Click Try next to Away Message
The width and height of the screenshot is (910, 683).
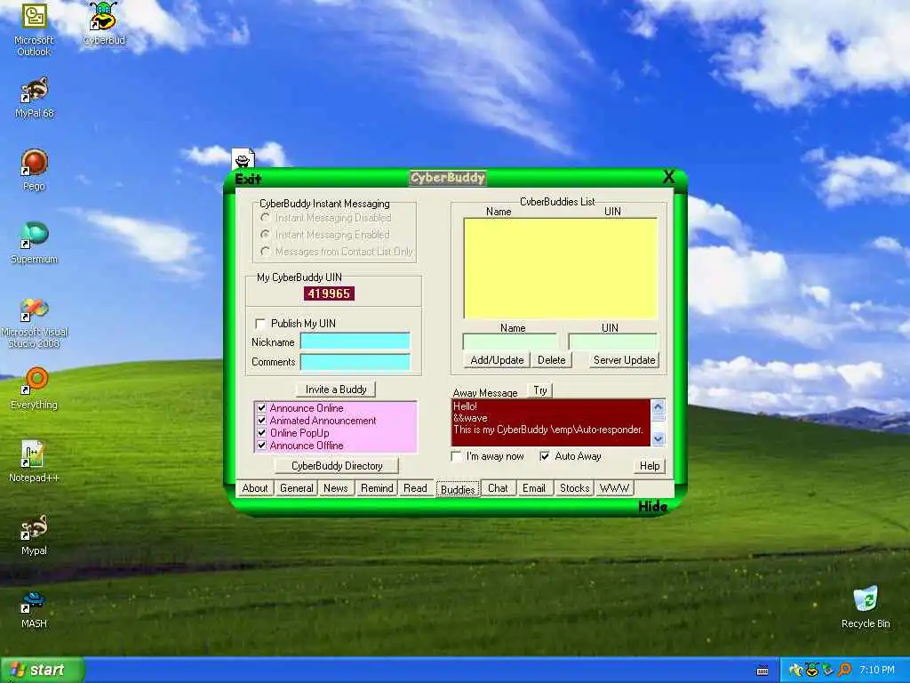540,390
